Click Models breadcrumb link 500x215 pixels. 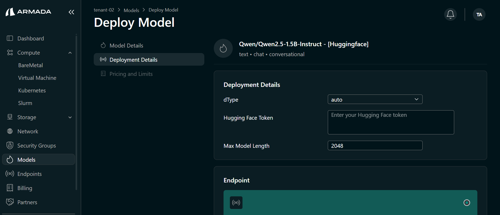(x=131, y=10)
